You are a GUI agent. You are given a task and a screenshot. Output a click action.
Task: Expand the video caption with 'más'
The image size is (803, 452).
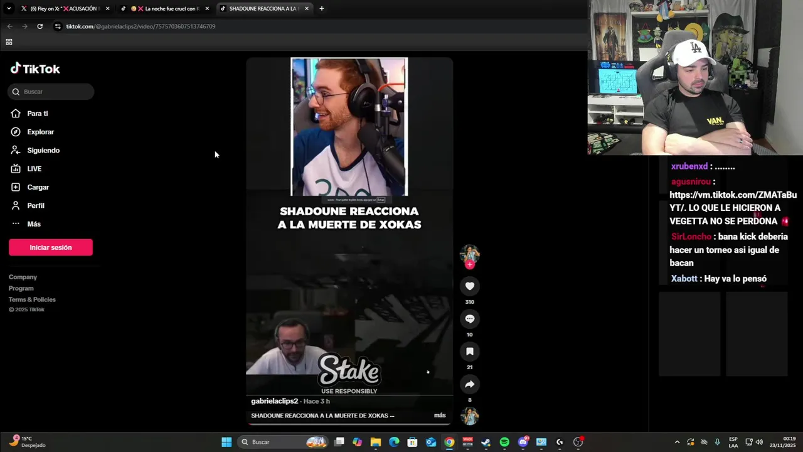[x=440, y=416]
